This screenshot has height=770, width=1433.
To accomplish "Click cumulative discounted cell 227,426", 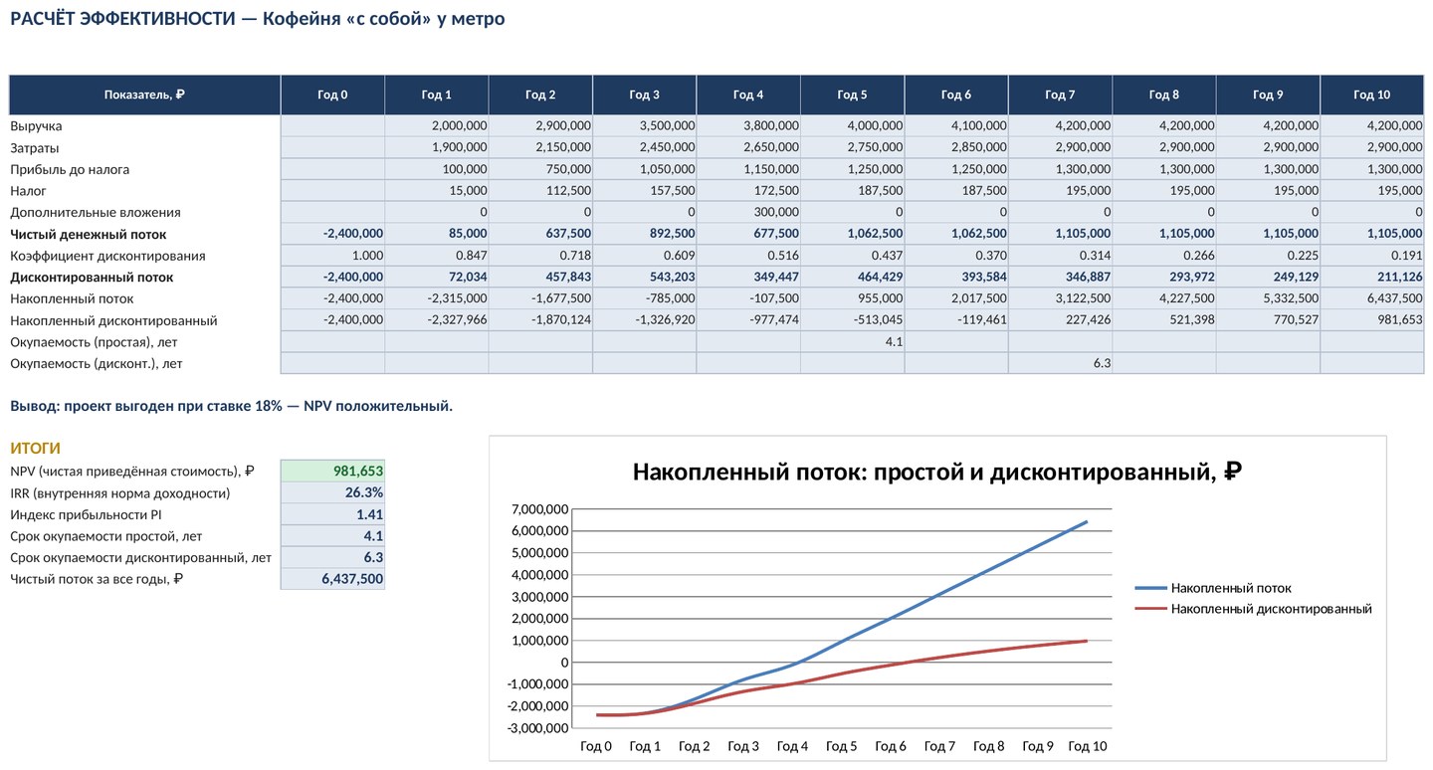I will click(1060, 320).
